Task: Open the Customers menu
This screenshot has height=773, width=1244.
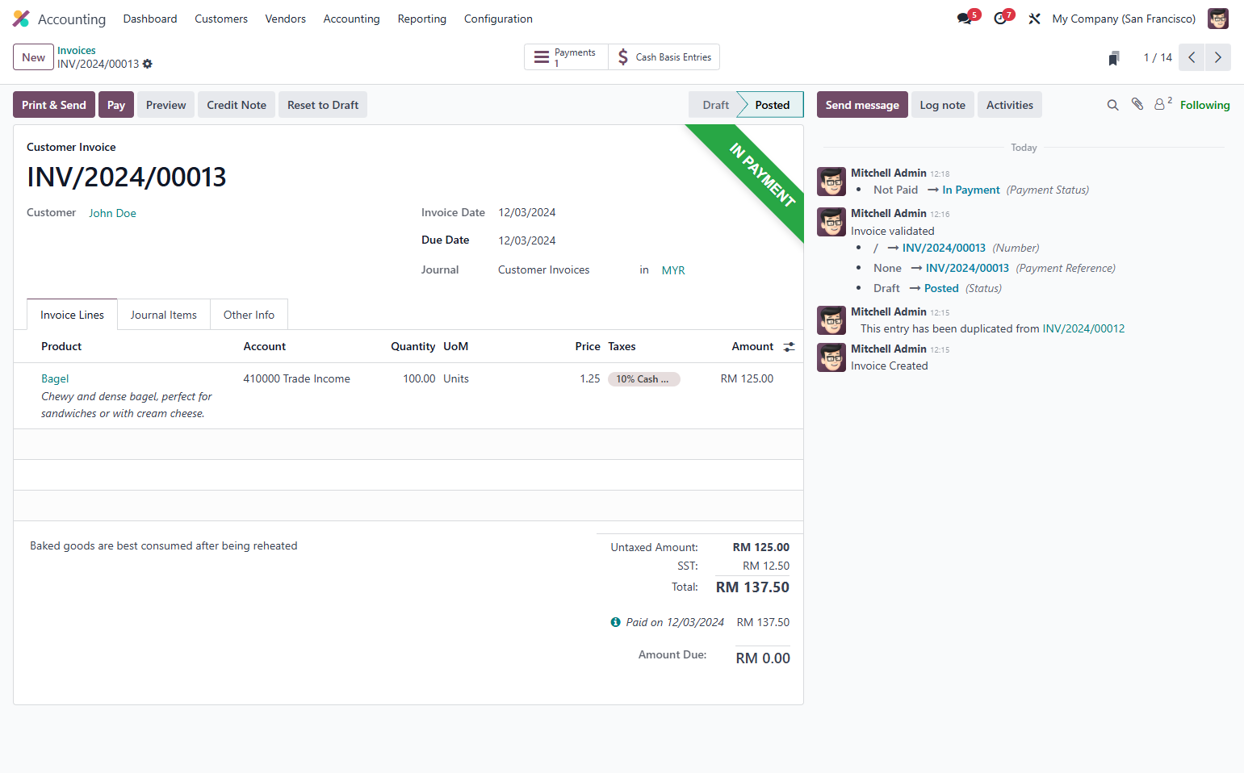Action: click(221, 19)
